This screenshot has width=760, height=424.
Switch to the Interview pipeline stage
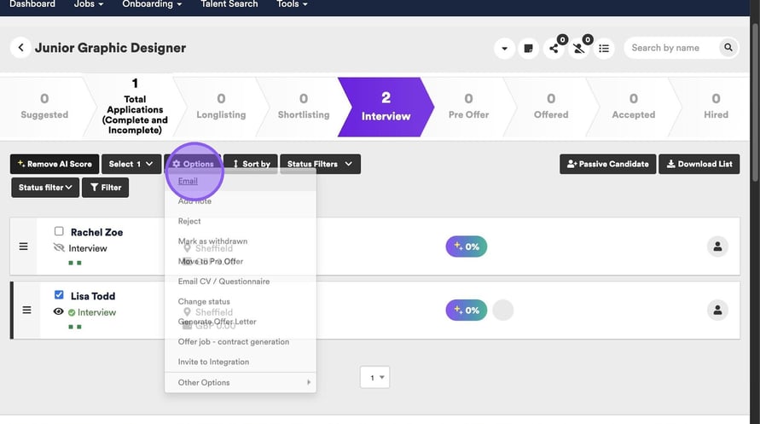(x=386, y=107)
